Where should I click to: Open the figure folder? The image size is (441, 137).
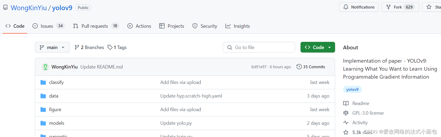55,110
